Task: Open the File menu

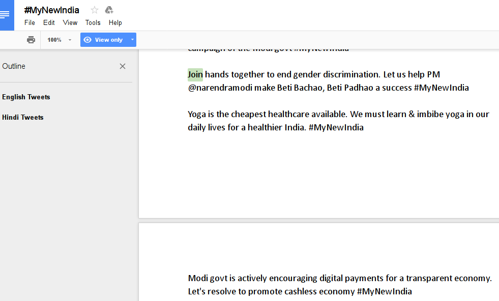Action: pos(30,22)
